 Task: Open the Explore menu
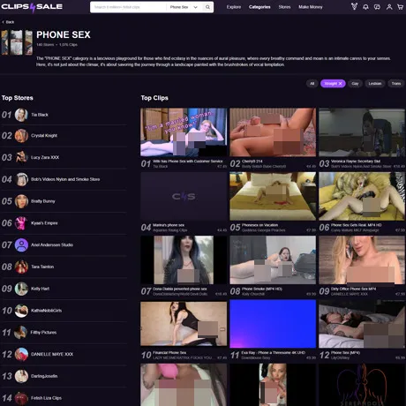(x=234, y=7)
